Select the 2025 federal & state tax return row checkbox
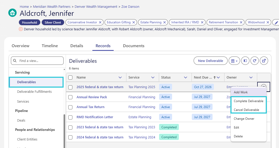Viewport: 279px width, 148px height. coord(70,87)
